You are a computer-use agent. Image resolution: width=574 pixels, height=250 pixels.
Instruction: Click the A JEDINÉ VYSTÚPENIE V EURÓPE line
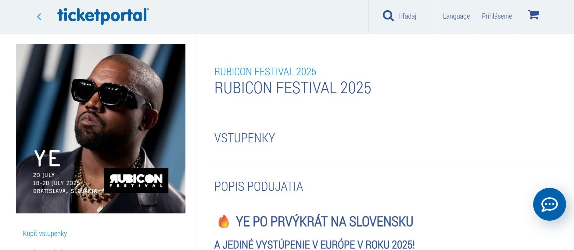coord(314,245)
